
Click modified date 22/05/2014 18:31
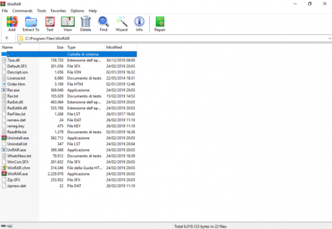point(120,78)
